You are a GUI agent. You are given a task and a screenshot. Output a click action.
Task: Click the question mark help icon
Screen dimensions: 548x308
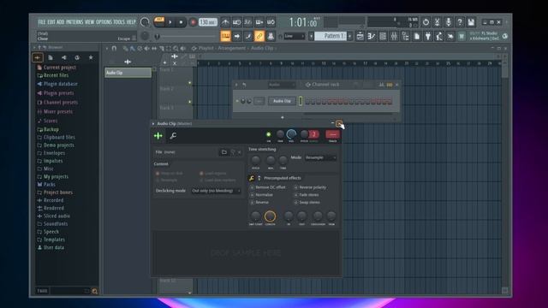(460, 22)
